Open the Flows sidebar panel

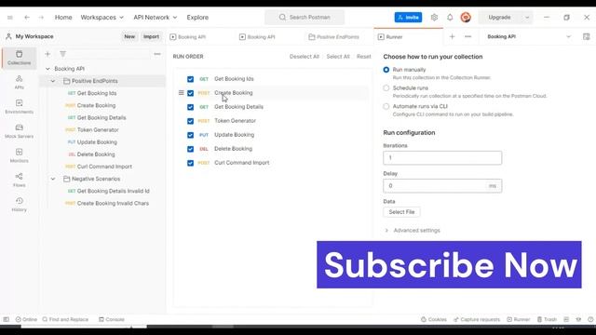point(19,180)
